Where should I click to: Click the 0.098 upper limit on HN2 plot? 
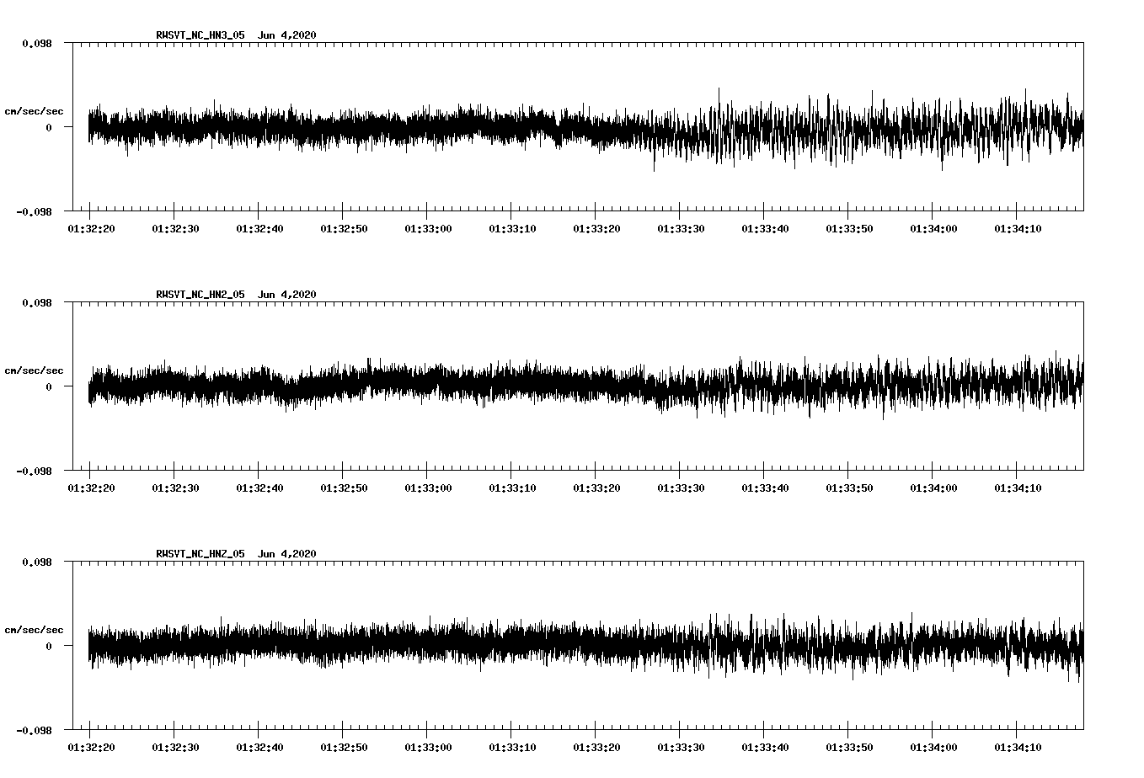tap(36, 302)
